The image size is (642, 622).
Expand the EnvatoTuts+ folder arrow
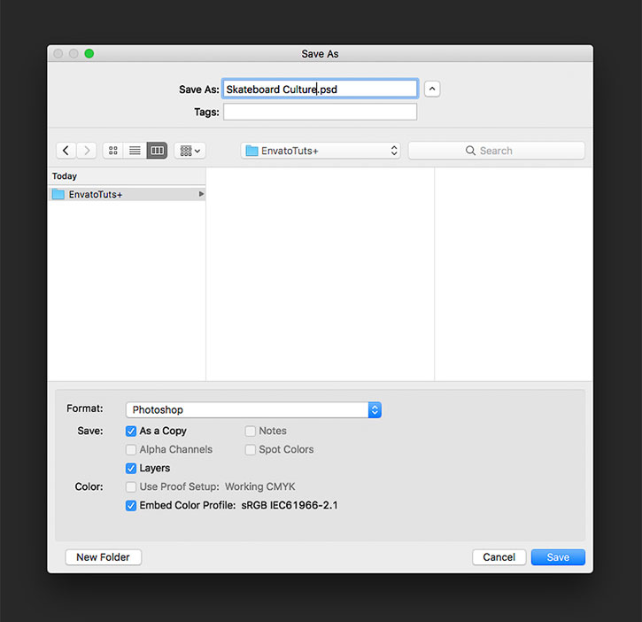(201, 194)
